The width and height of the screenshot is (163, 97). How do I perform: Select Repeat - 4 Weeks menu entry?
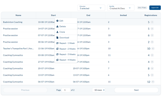click(66, 60)
